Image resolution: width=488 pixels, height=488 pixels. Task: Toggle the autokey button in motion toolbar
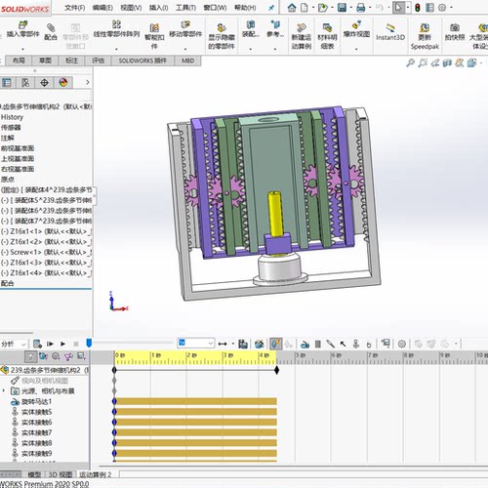(x=275, y=344)
